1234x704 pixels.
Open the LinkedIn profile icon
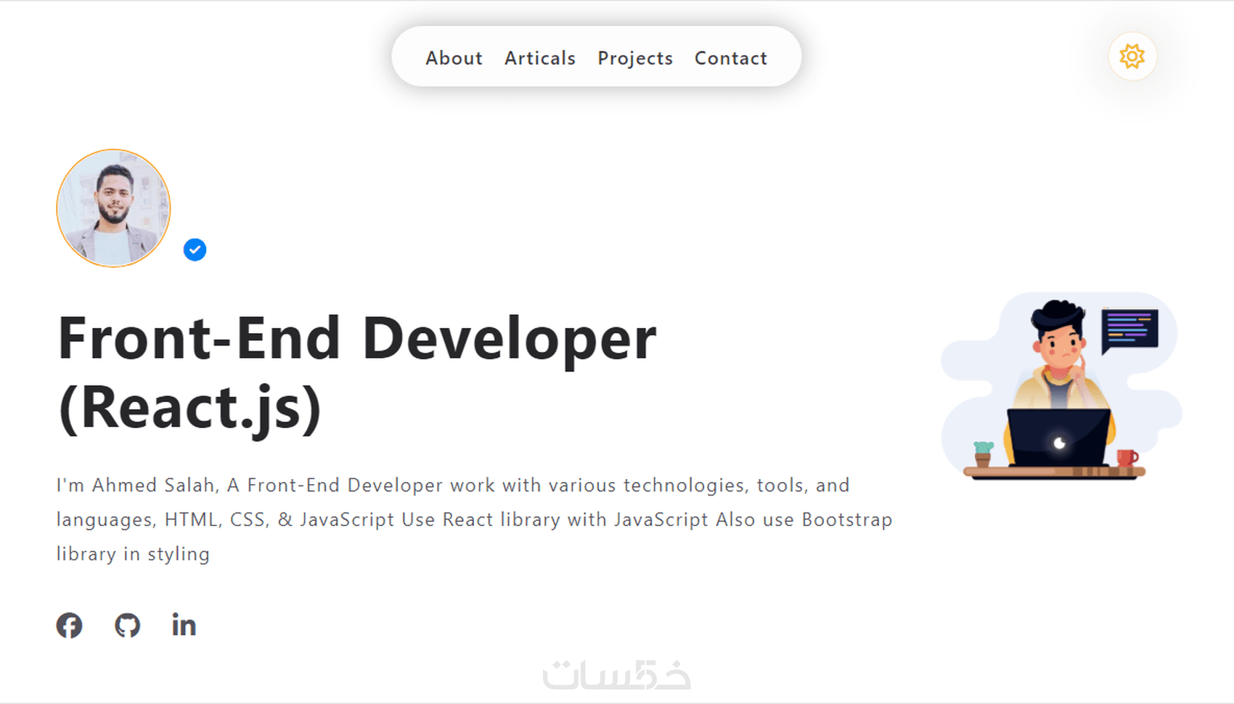[183, 625]
